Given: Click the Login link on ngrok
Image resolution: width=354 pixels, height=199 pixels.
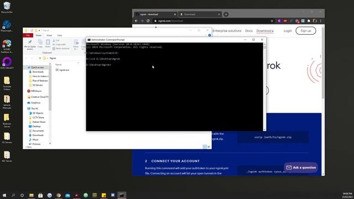Looking at the screenshot, I should (x=288, y=31).
